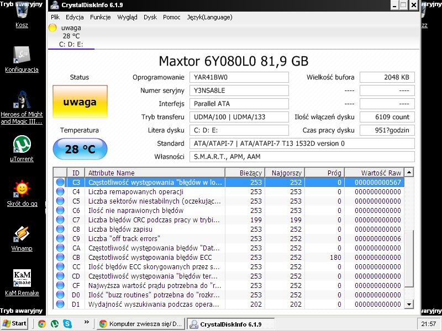Screen dimensions: 442x331
Task: Open the Wygląd menu
Action: 127,17
